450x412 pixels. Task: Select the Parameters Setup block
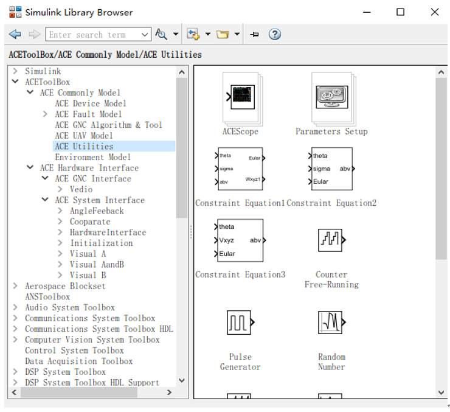tap(331, 97)
